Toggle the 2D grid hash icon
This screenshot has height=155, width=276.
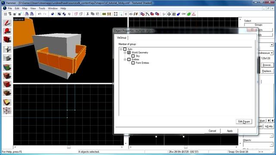pyautogui.click(x=6, y=14)
